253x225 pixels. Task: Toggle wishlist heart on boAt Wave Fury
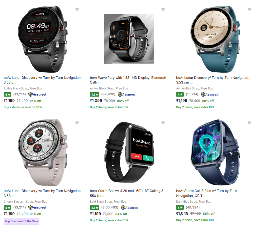pyautogui.click(x=163, y=9)
